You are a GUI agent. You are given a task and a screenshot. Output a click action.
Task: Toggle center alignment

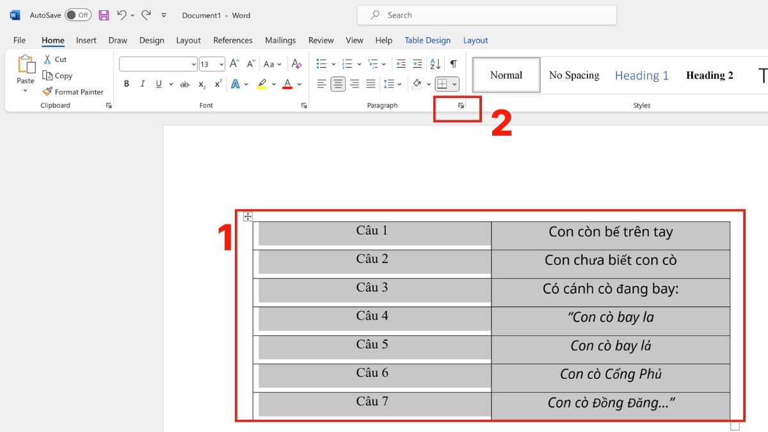tap(338, 84)
